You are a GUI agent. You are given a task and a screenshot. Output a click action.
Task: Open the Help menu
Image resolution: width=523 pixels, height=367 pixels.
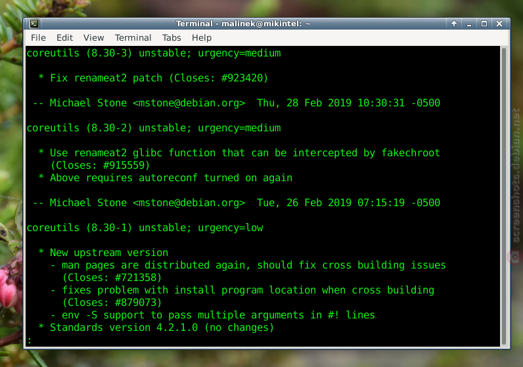pyautogui.click(x=202, y=37)
